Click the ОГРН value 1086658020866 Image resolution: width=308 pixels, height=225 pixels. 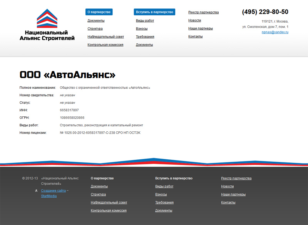pyautogui.click(x=72, y=117)
